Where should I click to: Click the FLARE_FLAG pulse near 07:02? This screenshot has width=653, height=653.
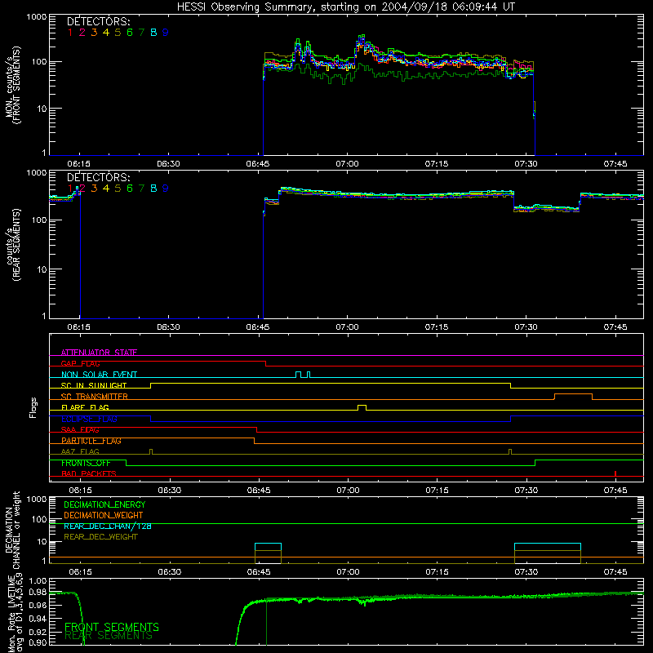point(362,406)
